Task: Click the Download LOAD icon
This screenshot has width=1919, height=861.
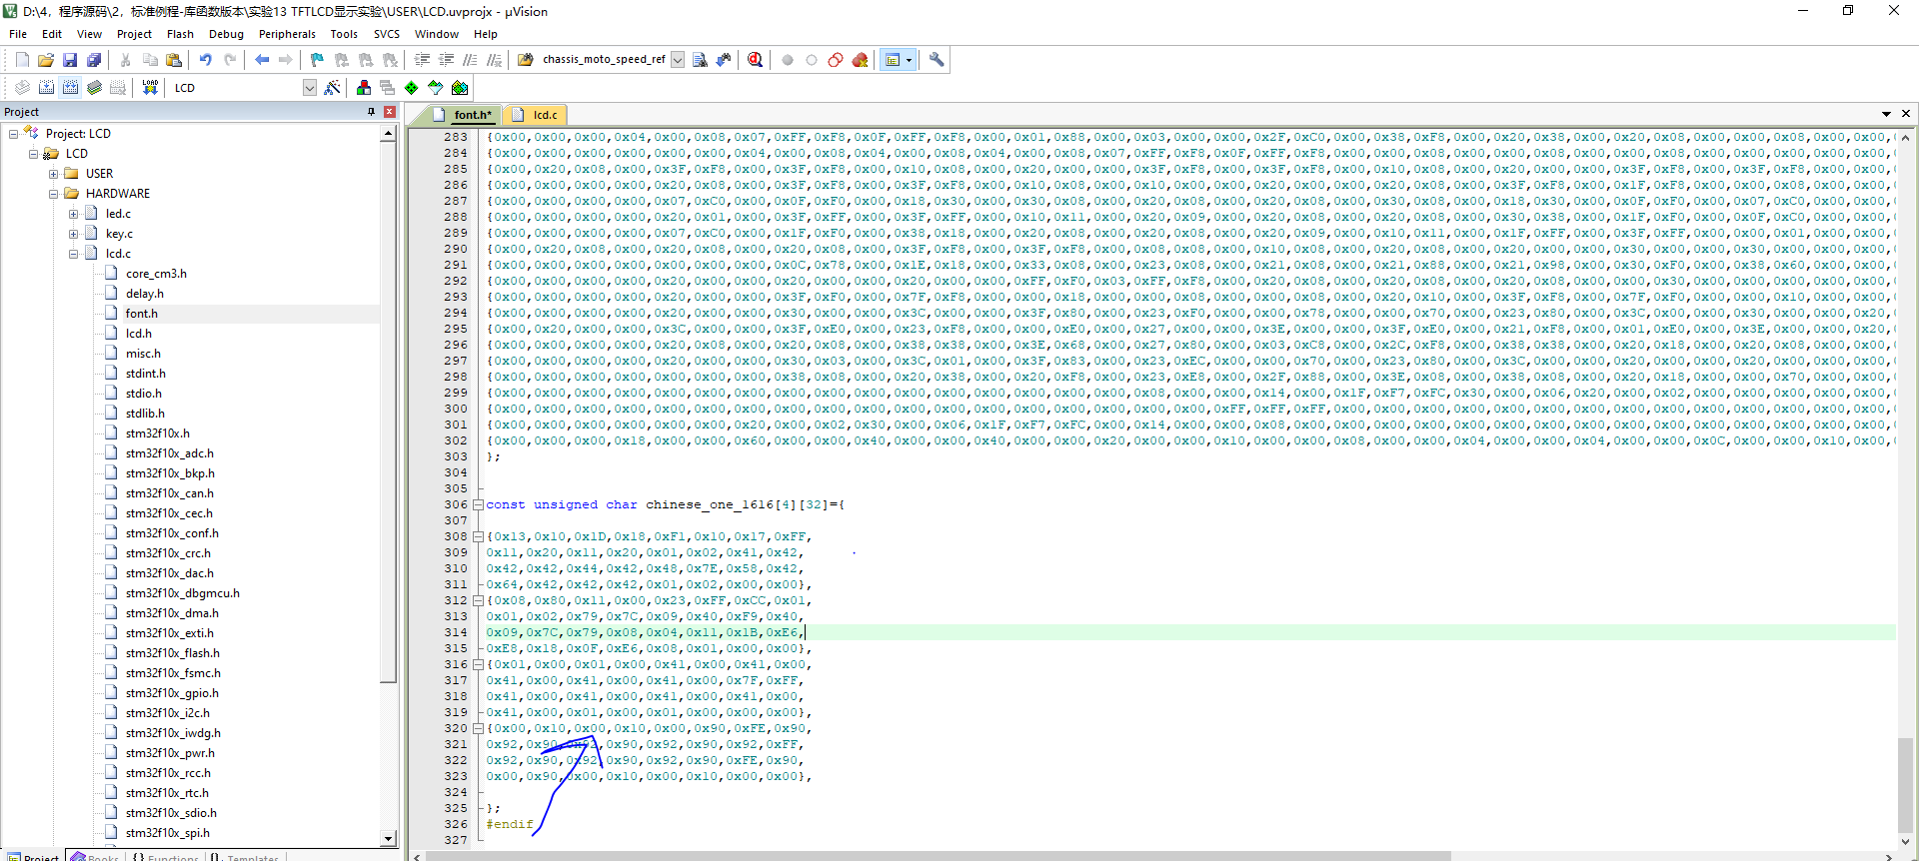Action: coord(150,88)
